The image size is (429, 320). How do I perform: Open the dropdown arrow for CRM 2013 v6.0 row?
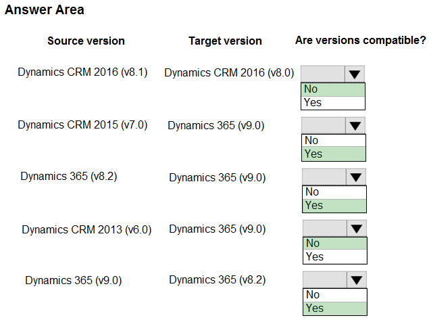tap(356, 228)
